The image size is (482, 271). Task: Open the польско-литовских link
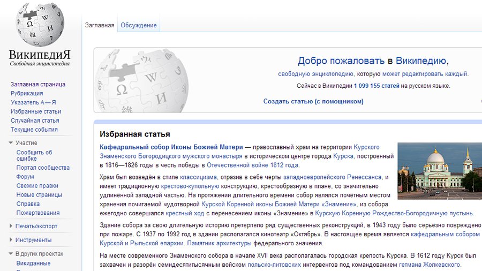pyautogui.click(x=274, y=265)
